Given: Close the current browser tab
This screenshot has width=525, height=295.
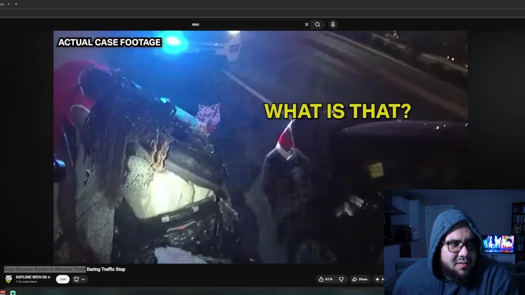Looking at the screenshot, I should [x=9, y=4].
